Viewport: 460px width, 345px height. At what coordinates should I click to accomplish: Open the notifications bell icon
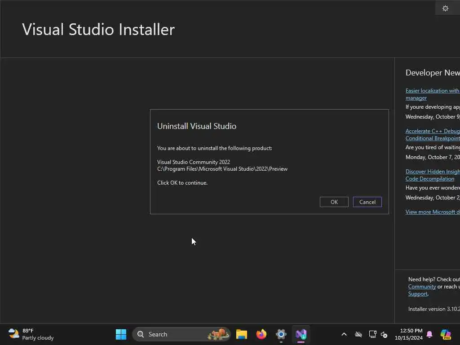click(x=429, y=334)
